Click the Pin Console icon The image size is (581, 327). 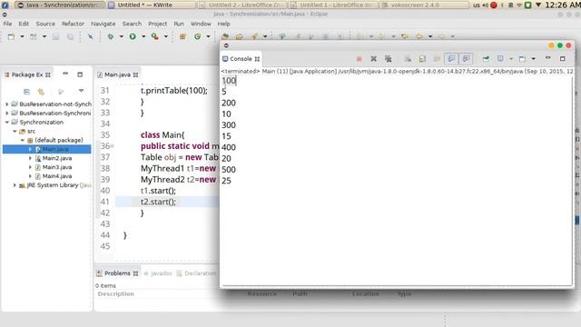click(x=486, y=59)
